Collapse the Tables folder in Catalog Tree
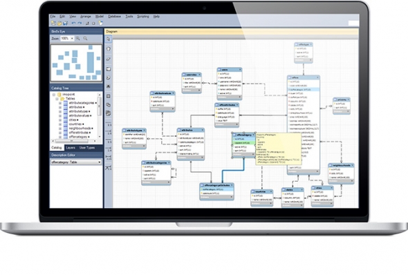The height and width of the screenshot is (275, 408). [x=57, y=99]
